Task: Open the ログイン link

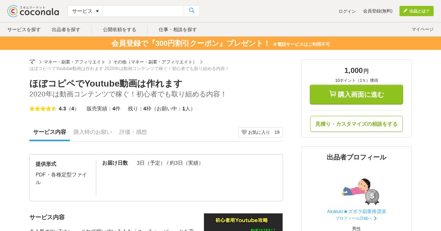Action: click(x=347, y=11)
